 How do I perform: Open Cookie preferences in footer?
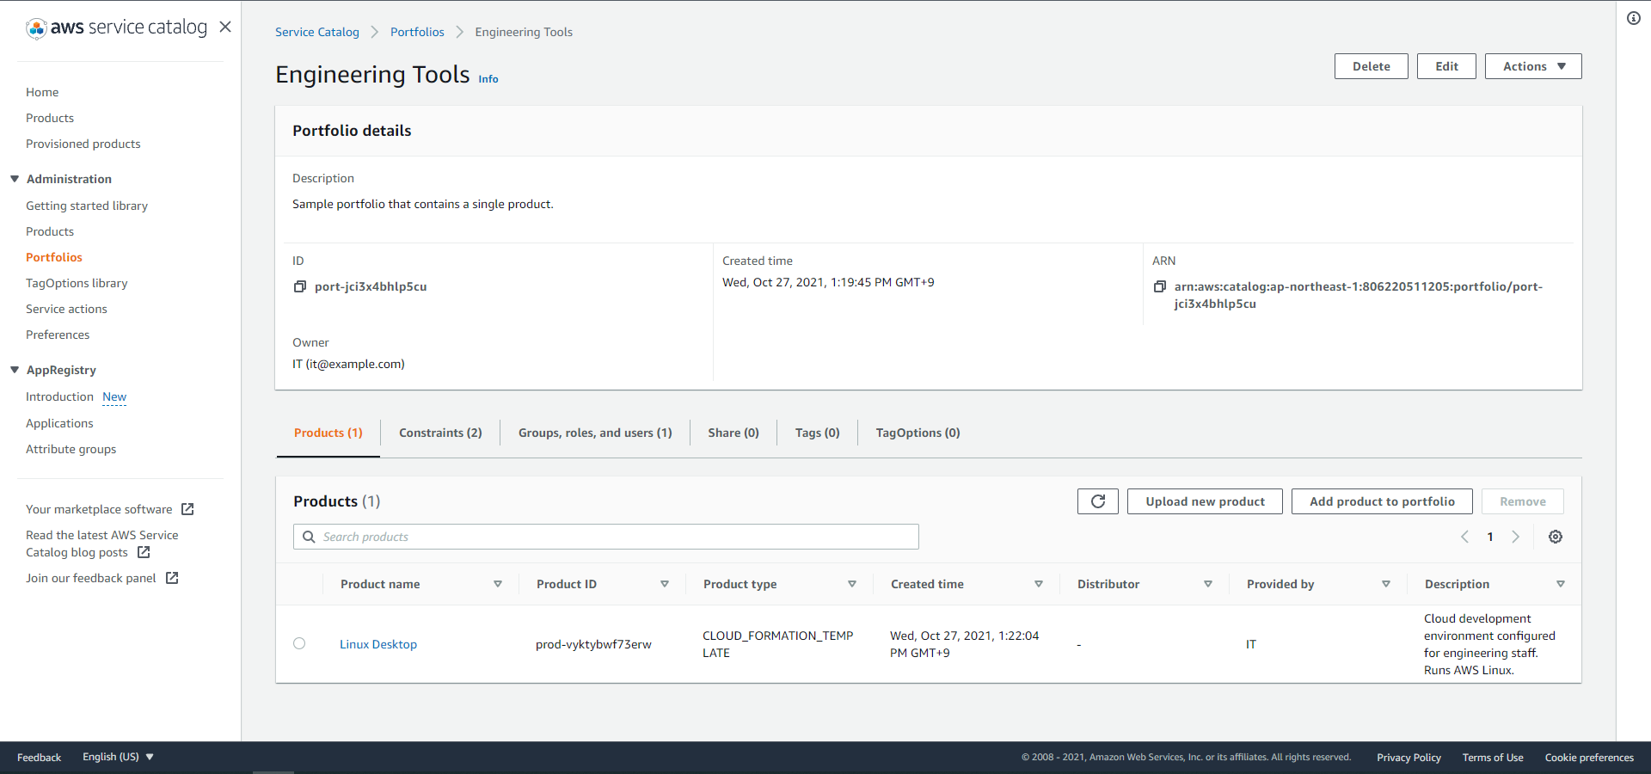click(x=1589, y=758)
